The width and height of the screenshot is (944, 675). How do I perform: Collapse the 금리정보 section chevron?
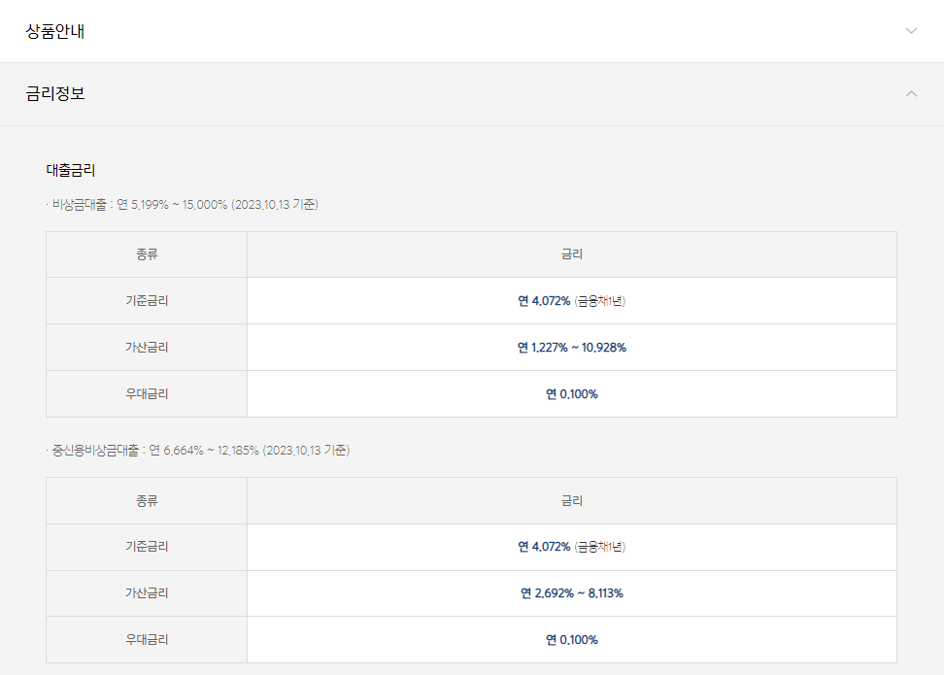[911, 93]
